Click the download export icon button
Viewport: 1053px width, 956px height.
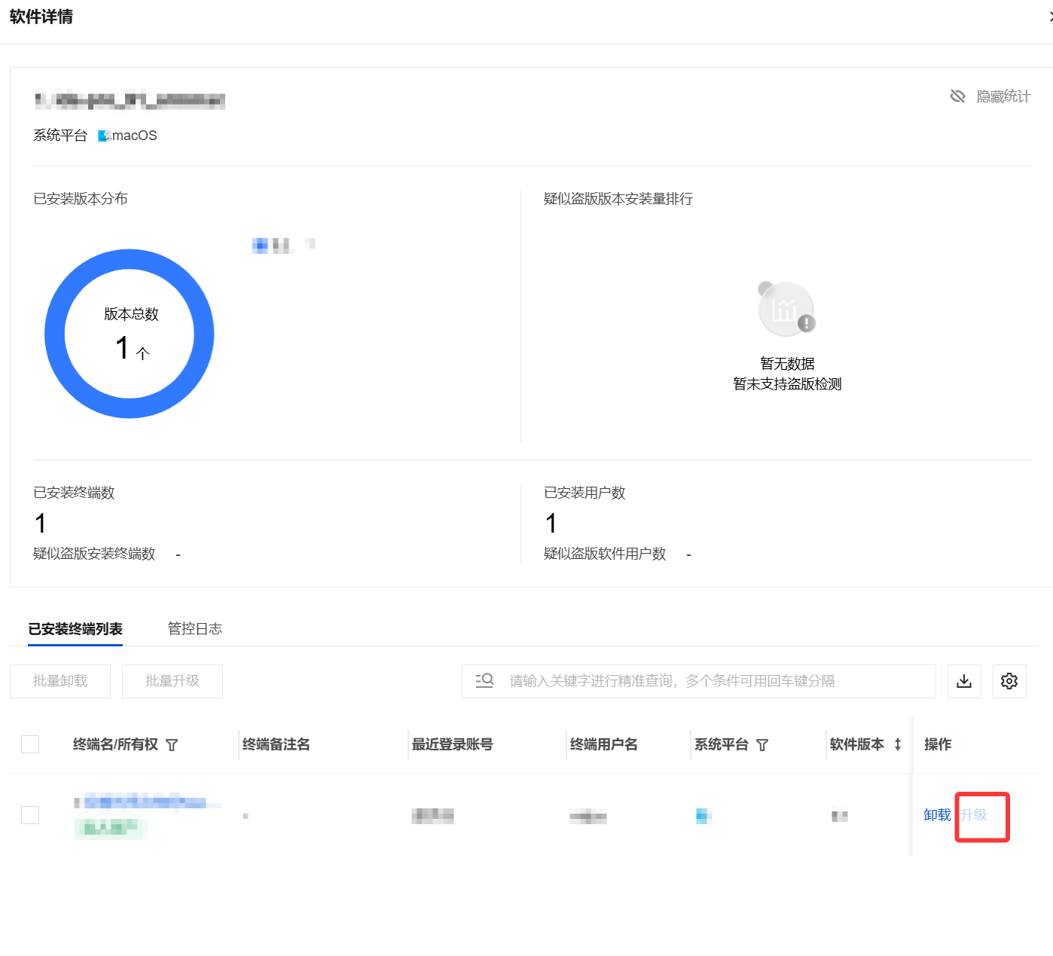pyautogui.click(x=963, y=681)
